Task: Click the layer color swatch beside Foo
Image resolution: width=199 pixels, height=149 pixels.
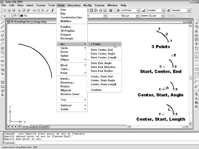Action: tap(18, 16)
